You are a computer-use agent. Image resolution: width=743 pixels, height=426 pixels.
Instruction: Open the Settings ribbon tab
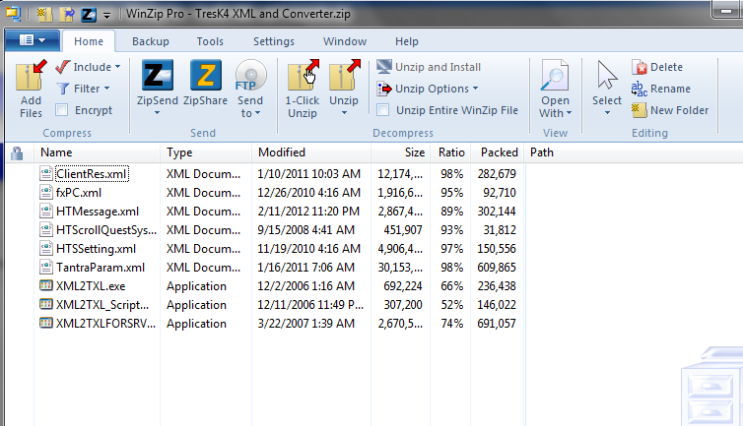[x=273, y=41]
